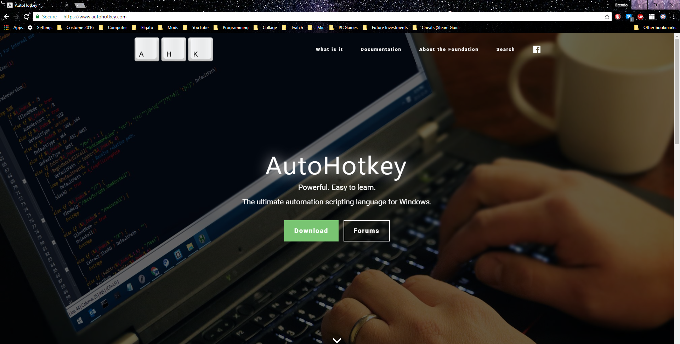680x344 pixels.
Task: Open the Chrome three-dot menu
Action: (x=674, y=17)
